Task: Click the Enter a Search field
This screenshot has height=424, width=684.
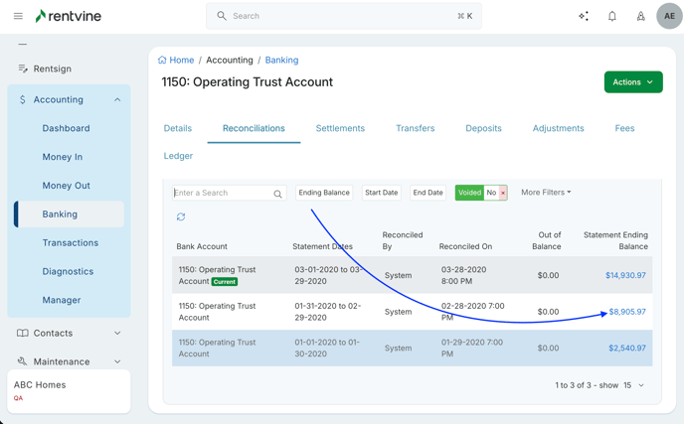Action: point(221,193)
